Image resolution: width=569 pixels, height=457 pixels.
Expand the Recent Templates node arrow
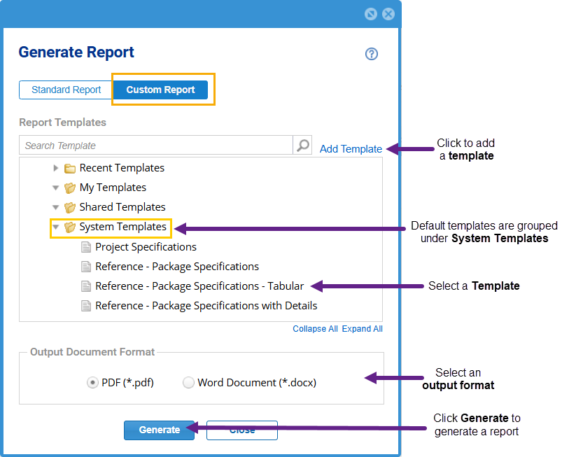coord(56,168)
